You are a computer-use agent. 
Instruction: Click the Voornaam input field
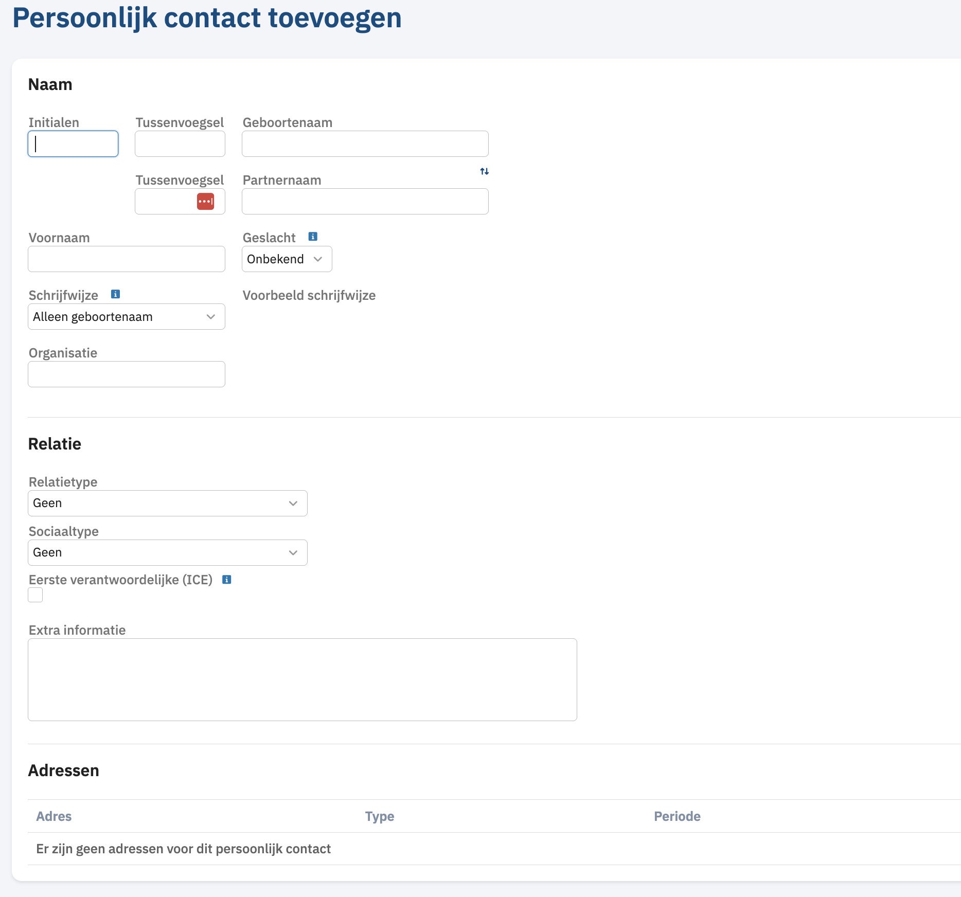[126, 259]
